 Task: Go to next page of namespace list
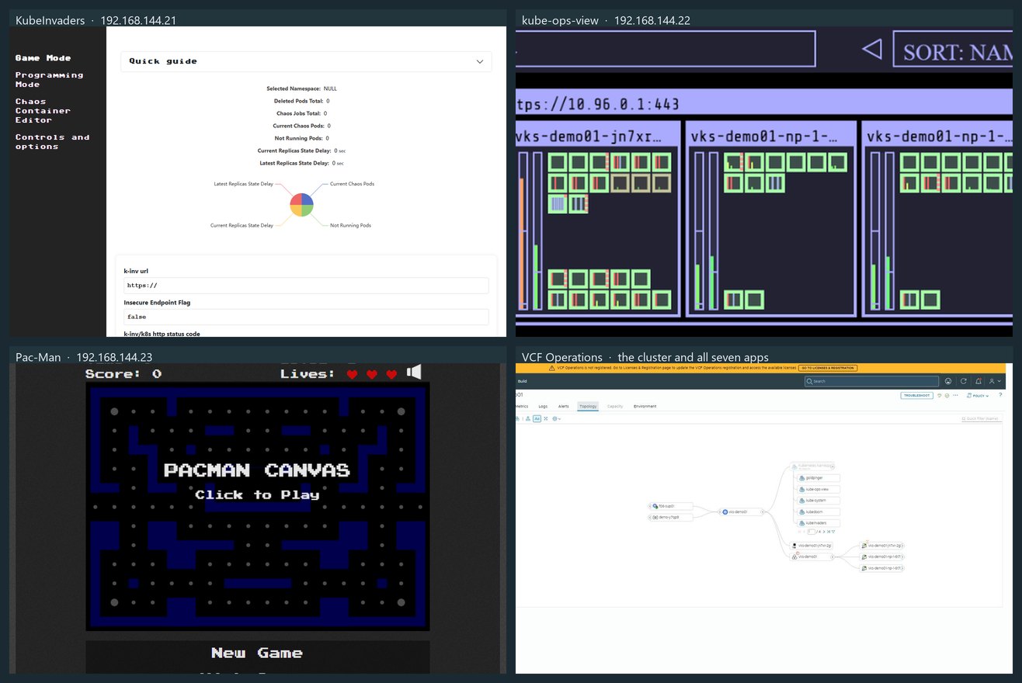click(x=824, y=532)
